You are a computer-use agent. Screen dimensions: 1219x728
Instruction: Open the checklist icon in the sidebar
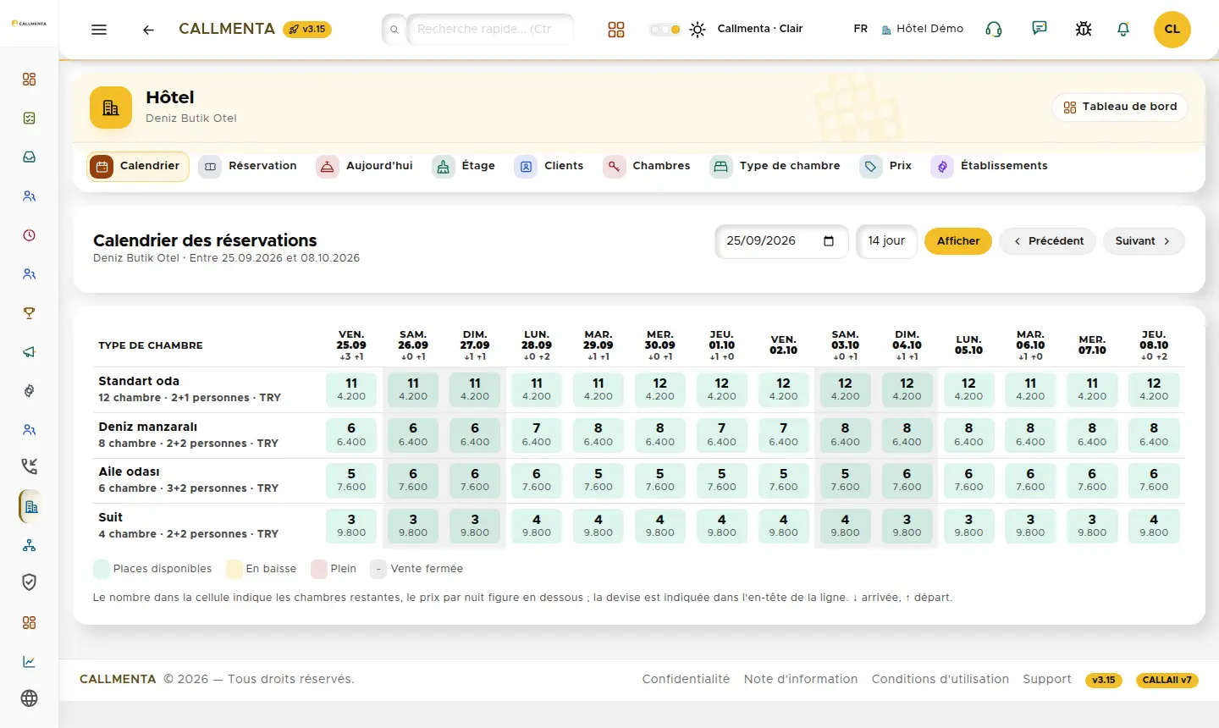(30, 119)
